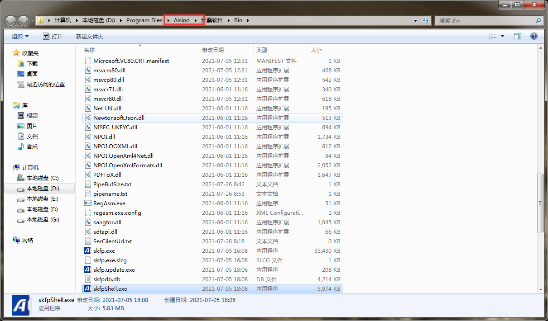
Task: Click the Program Files breadcrumb segment
Action: tap(144, 20)
